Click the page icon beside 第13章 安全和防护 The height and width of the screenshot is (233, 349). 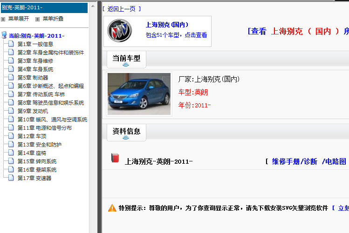pos(11,144)
